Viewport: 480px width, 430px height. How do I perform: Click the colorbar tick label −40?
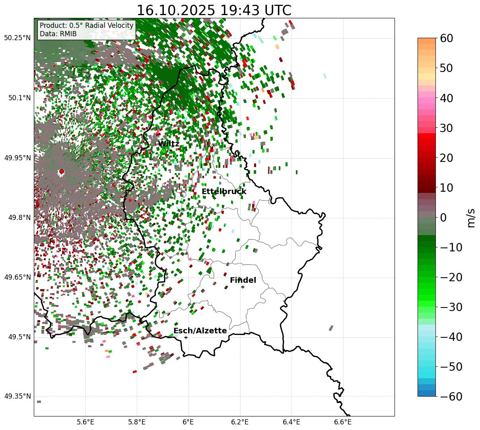point(451,337)
